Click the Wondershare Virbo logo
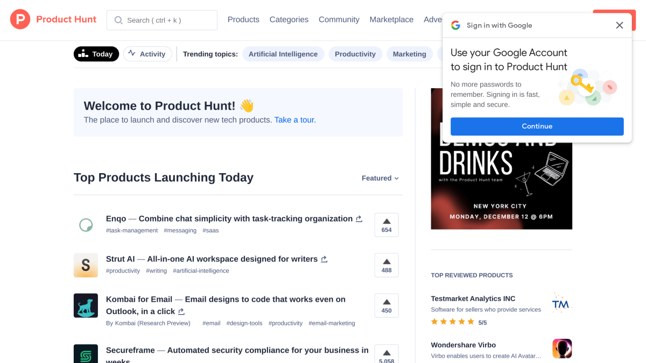646x363 pixels. [x=562, y=348]
